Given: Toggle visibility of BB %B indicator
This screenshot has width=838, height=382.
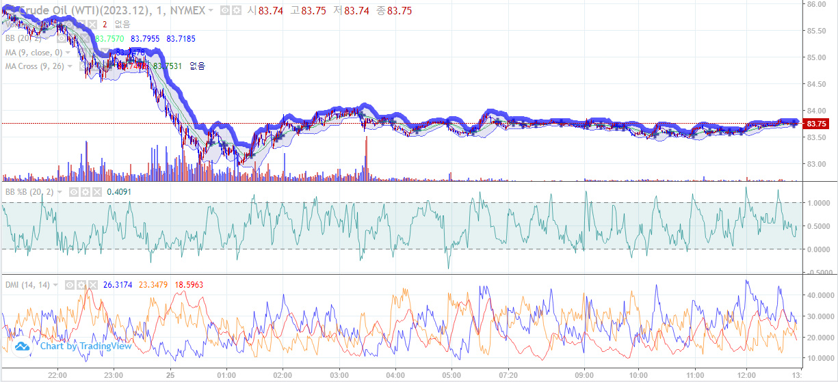Looking at the screenshot, I should (x=74, y=192).
